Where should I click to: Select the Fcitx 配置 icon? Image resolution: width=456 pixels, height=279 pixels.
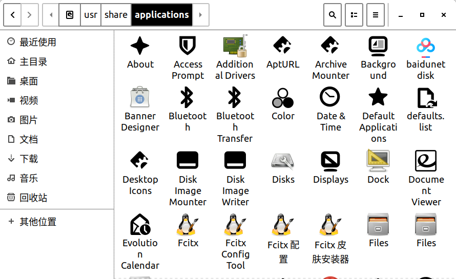pyautogui.click(x=283, y=225)
